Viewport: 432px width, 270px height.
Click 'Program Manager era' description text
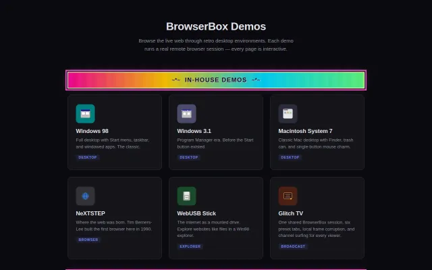pos(215,143)
